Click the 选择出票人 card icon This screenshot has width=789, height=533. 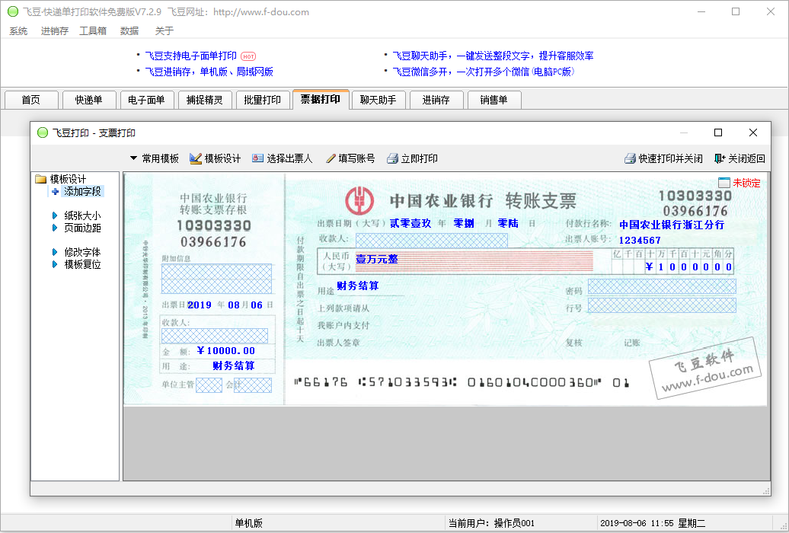click(257, 158)
